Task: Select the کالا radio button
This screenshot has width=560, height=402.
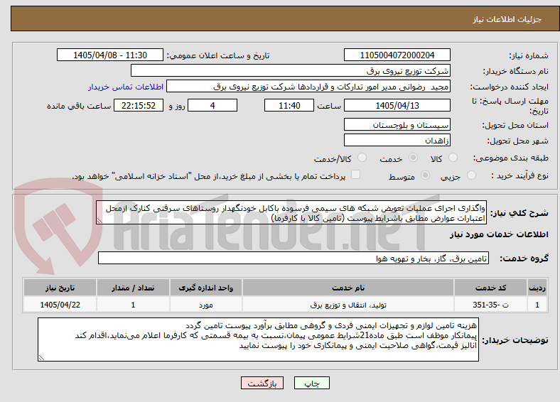Action: point(453,158)
